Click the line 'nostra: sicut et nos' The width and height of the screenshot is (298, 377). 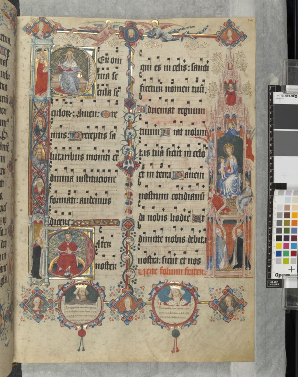coord(169,261)
